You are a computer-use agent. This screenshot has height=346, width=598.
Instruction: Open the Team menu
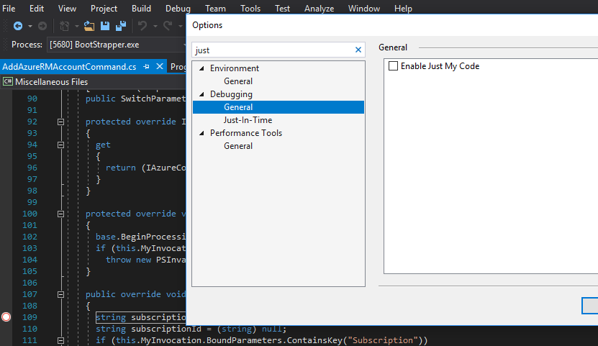pos(215,9)
